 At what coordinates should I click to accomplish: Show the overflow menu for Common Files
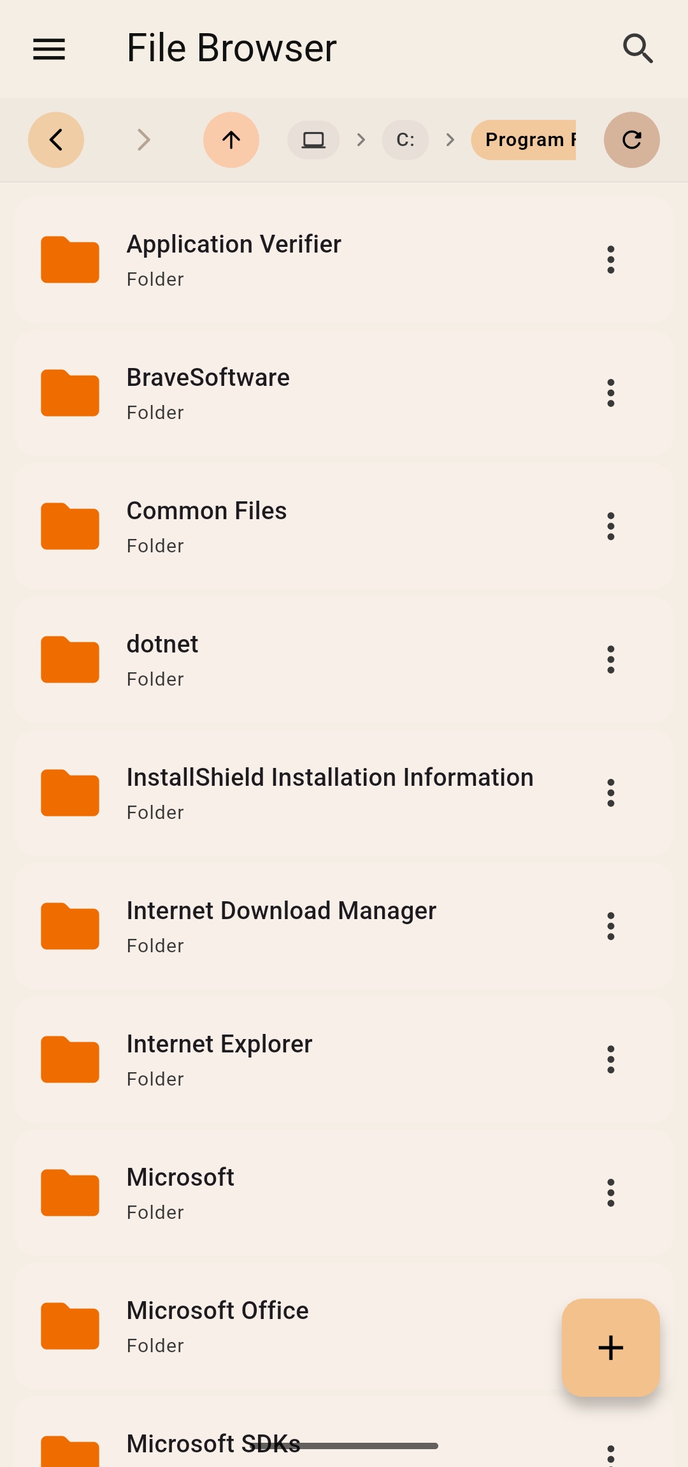click(x=610, y=526)
